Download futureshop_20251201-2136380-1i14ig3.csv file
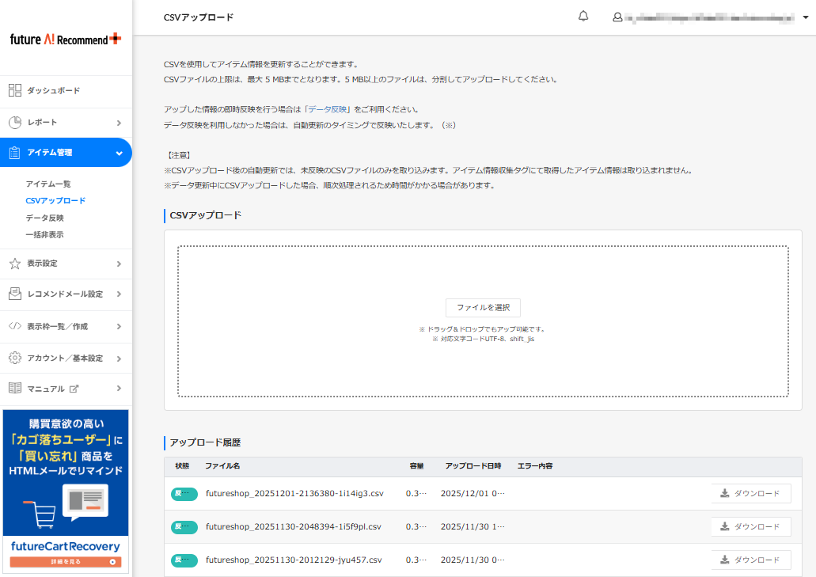Image resolution: width=816 pixels, height=577 pixels. tap(750, 494)
